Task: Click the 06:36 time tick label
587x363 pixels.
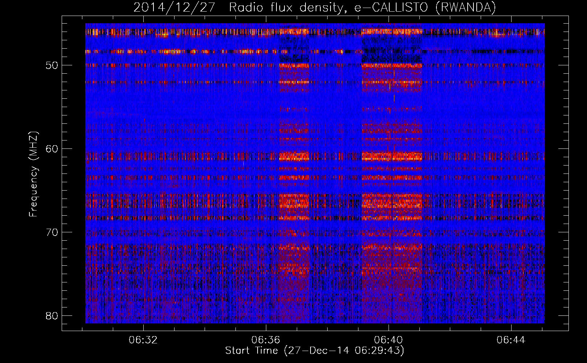Action: [266, 340]
